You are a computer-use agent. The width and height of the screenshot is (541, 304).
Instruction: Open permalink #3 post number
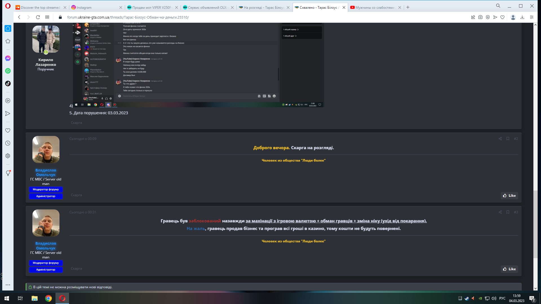click(x=516, y=212)
